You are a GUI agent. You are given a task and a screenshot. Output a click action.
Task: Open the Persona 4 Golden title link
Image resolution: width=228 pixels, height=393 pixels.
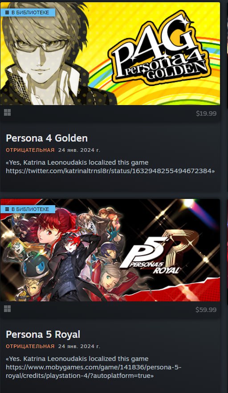(47, 138)
